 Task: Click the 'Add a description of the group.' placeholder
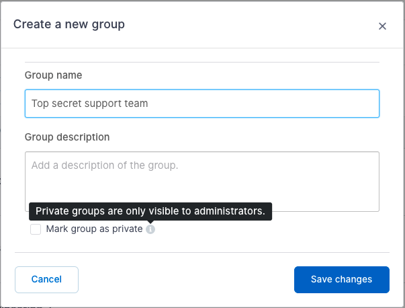click(x=105, y=165)
